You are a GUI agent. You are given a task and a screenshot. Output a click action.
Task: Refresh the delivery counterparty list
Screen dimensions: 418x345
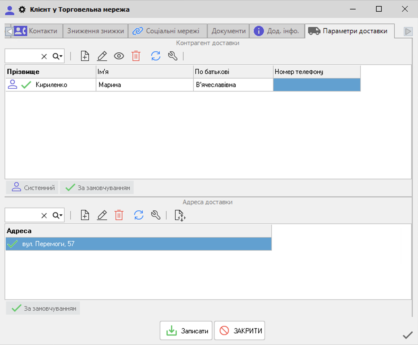(156, 56)
